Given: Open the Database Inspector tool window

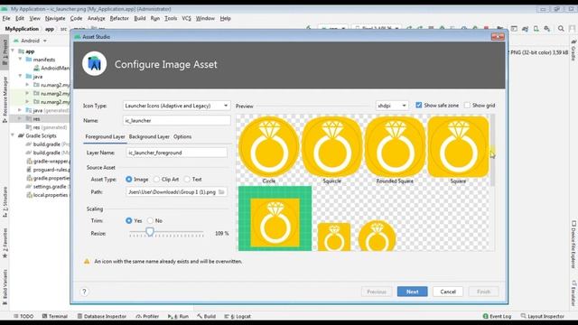Looking at the screenshot, I should [102, 316].
